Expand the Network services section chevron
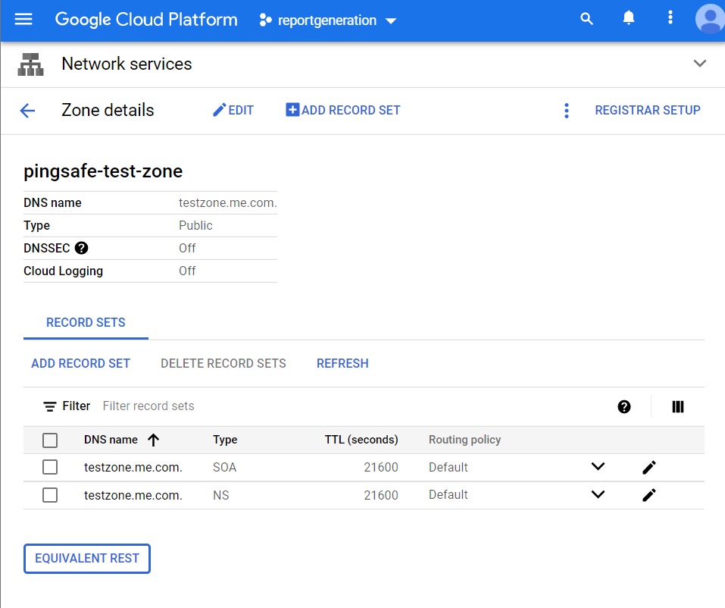 (x=699, y=64)
